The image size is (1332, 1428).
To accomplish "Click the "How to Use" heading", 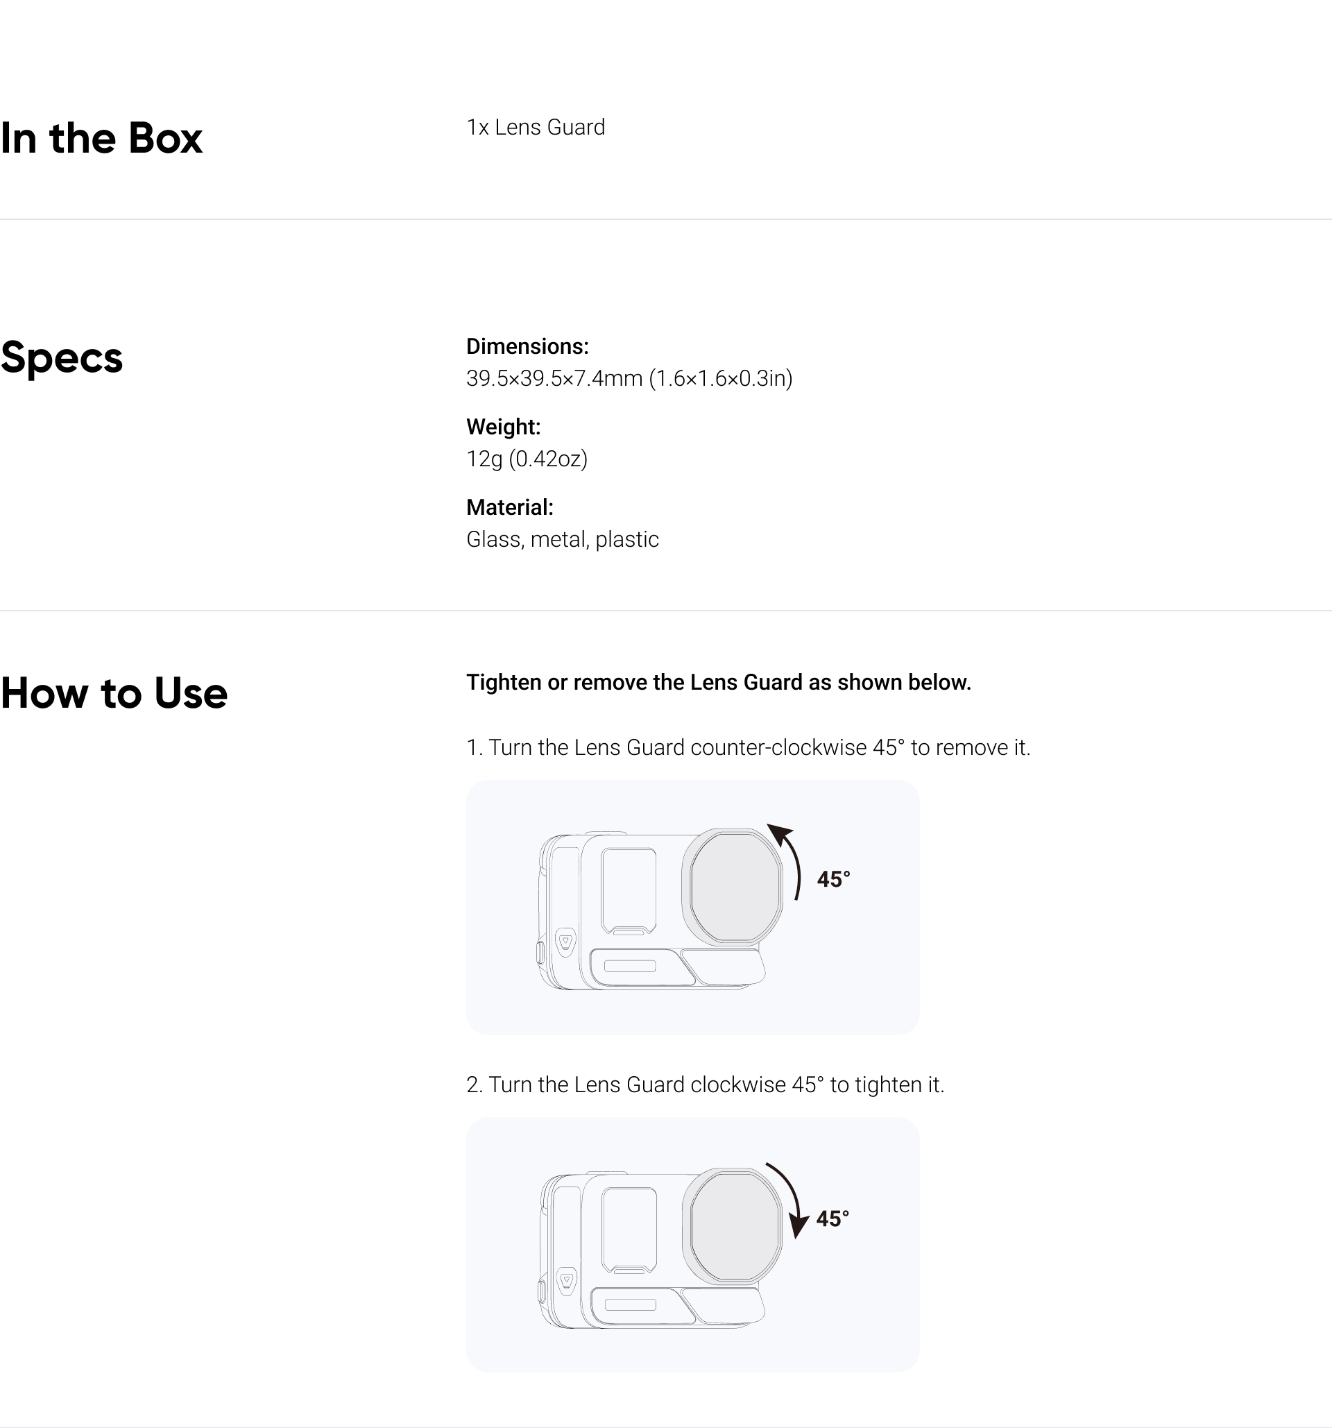I will 114,693.
